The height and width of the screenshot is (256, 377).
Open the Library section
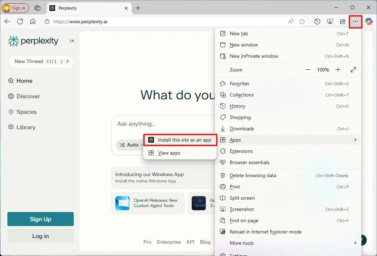[x=25, y=127]
